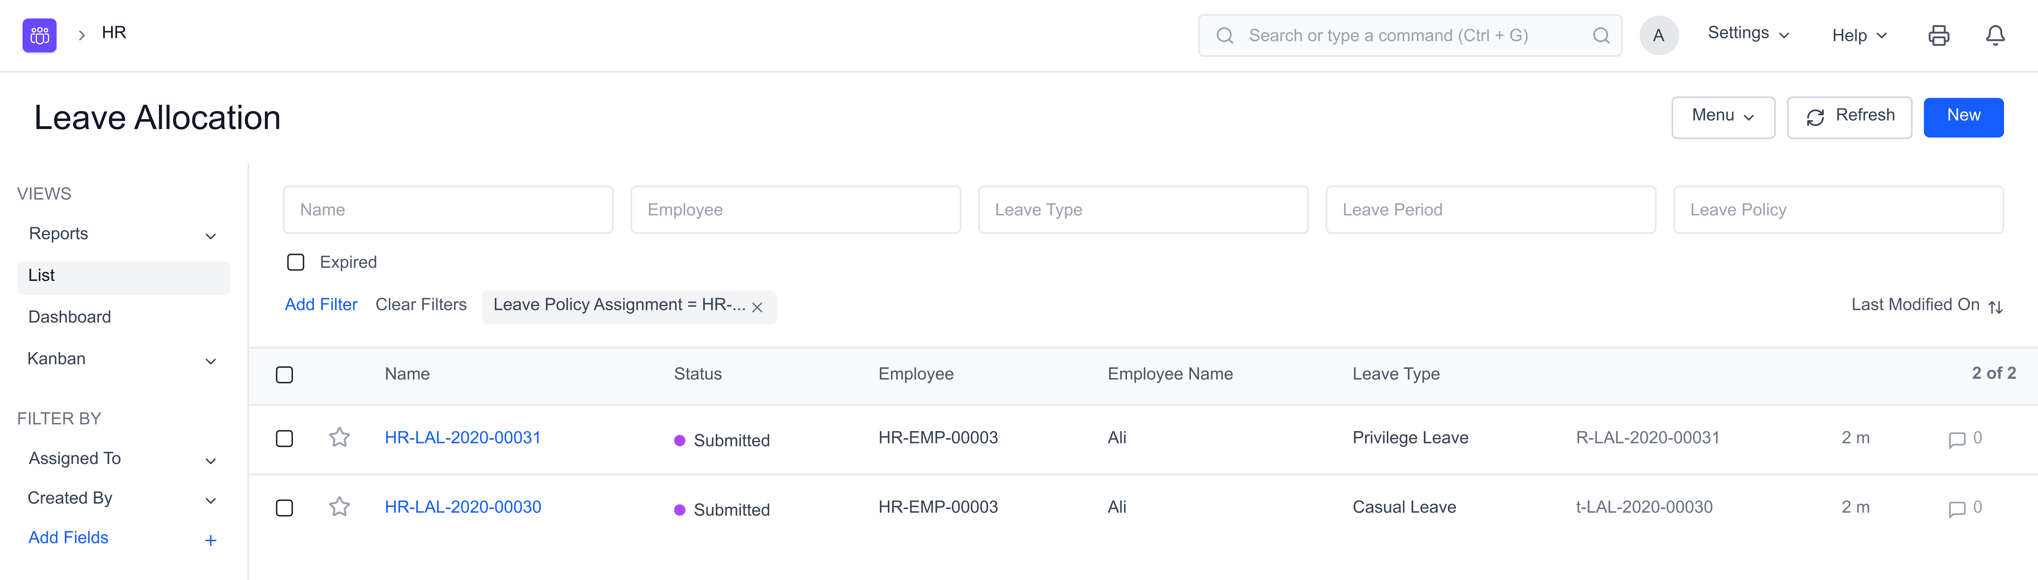Click Submitted status of HR-LAL-2020-00030
The height and width of the screenshot is (580, 2038).
coord(721,510)
